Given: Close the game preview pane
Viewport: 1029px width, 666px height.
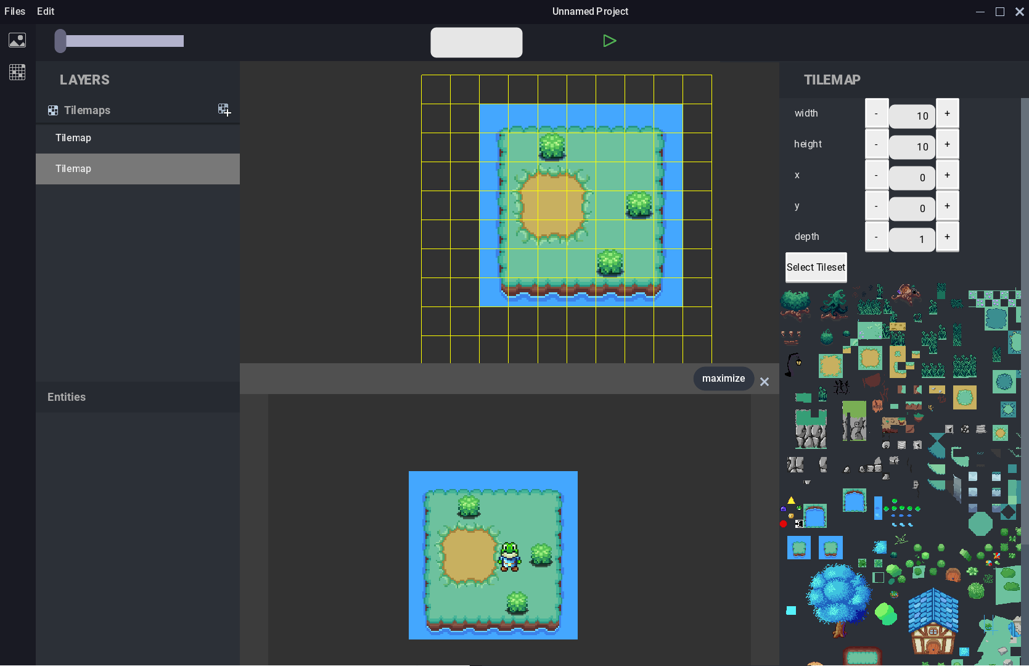Looking at the screenshot, I should click(x=765, y=381).
